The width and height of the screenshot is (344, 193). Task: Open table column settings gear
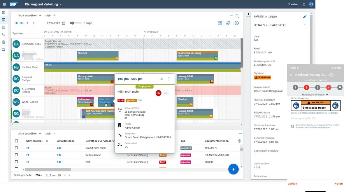(x=240, y=141)
